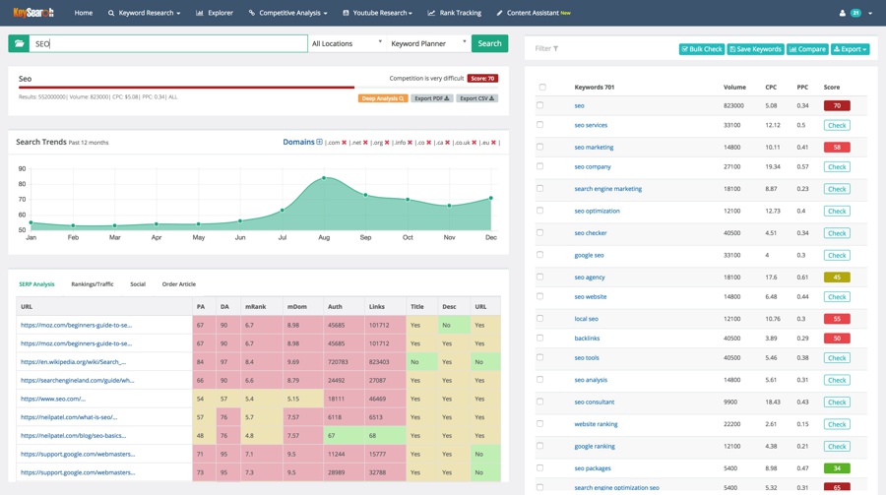Viewport: 886px width, 495px height.
Task: Switch to the Order Article tab
Action: [x=178, y=284]
